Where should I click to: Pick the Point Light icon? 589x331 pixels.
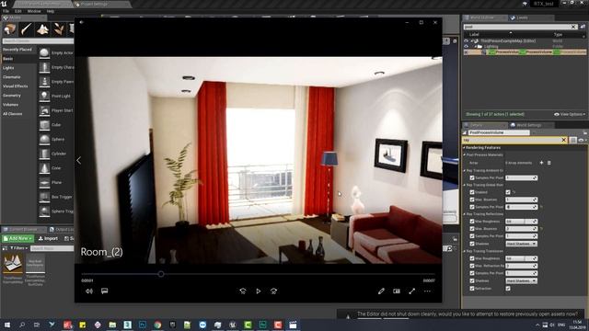[44, 96]
